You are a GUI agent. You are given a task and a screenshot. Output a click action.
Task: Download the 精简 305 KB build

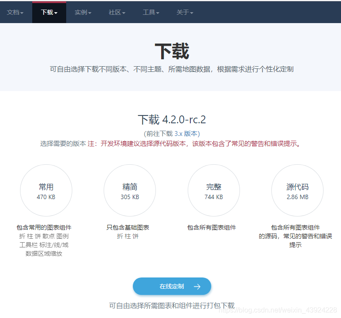click(130, 190)
